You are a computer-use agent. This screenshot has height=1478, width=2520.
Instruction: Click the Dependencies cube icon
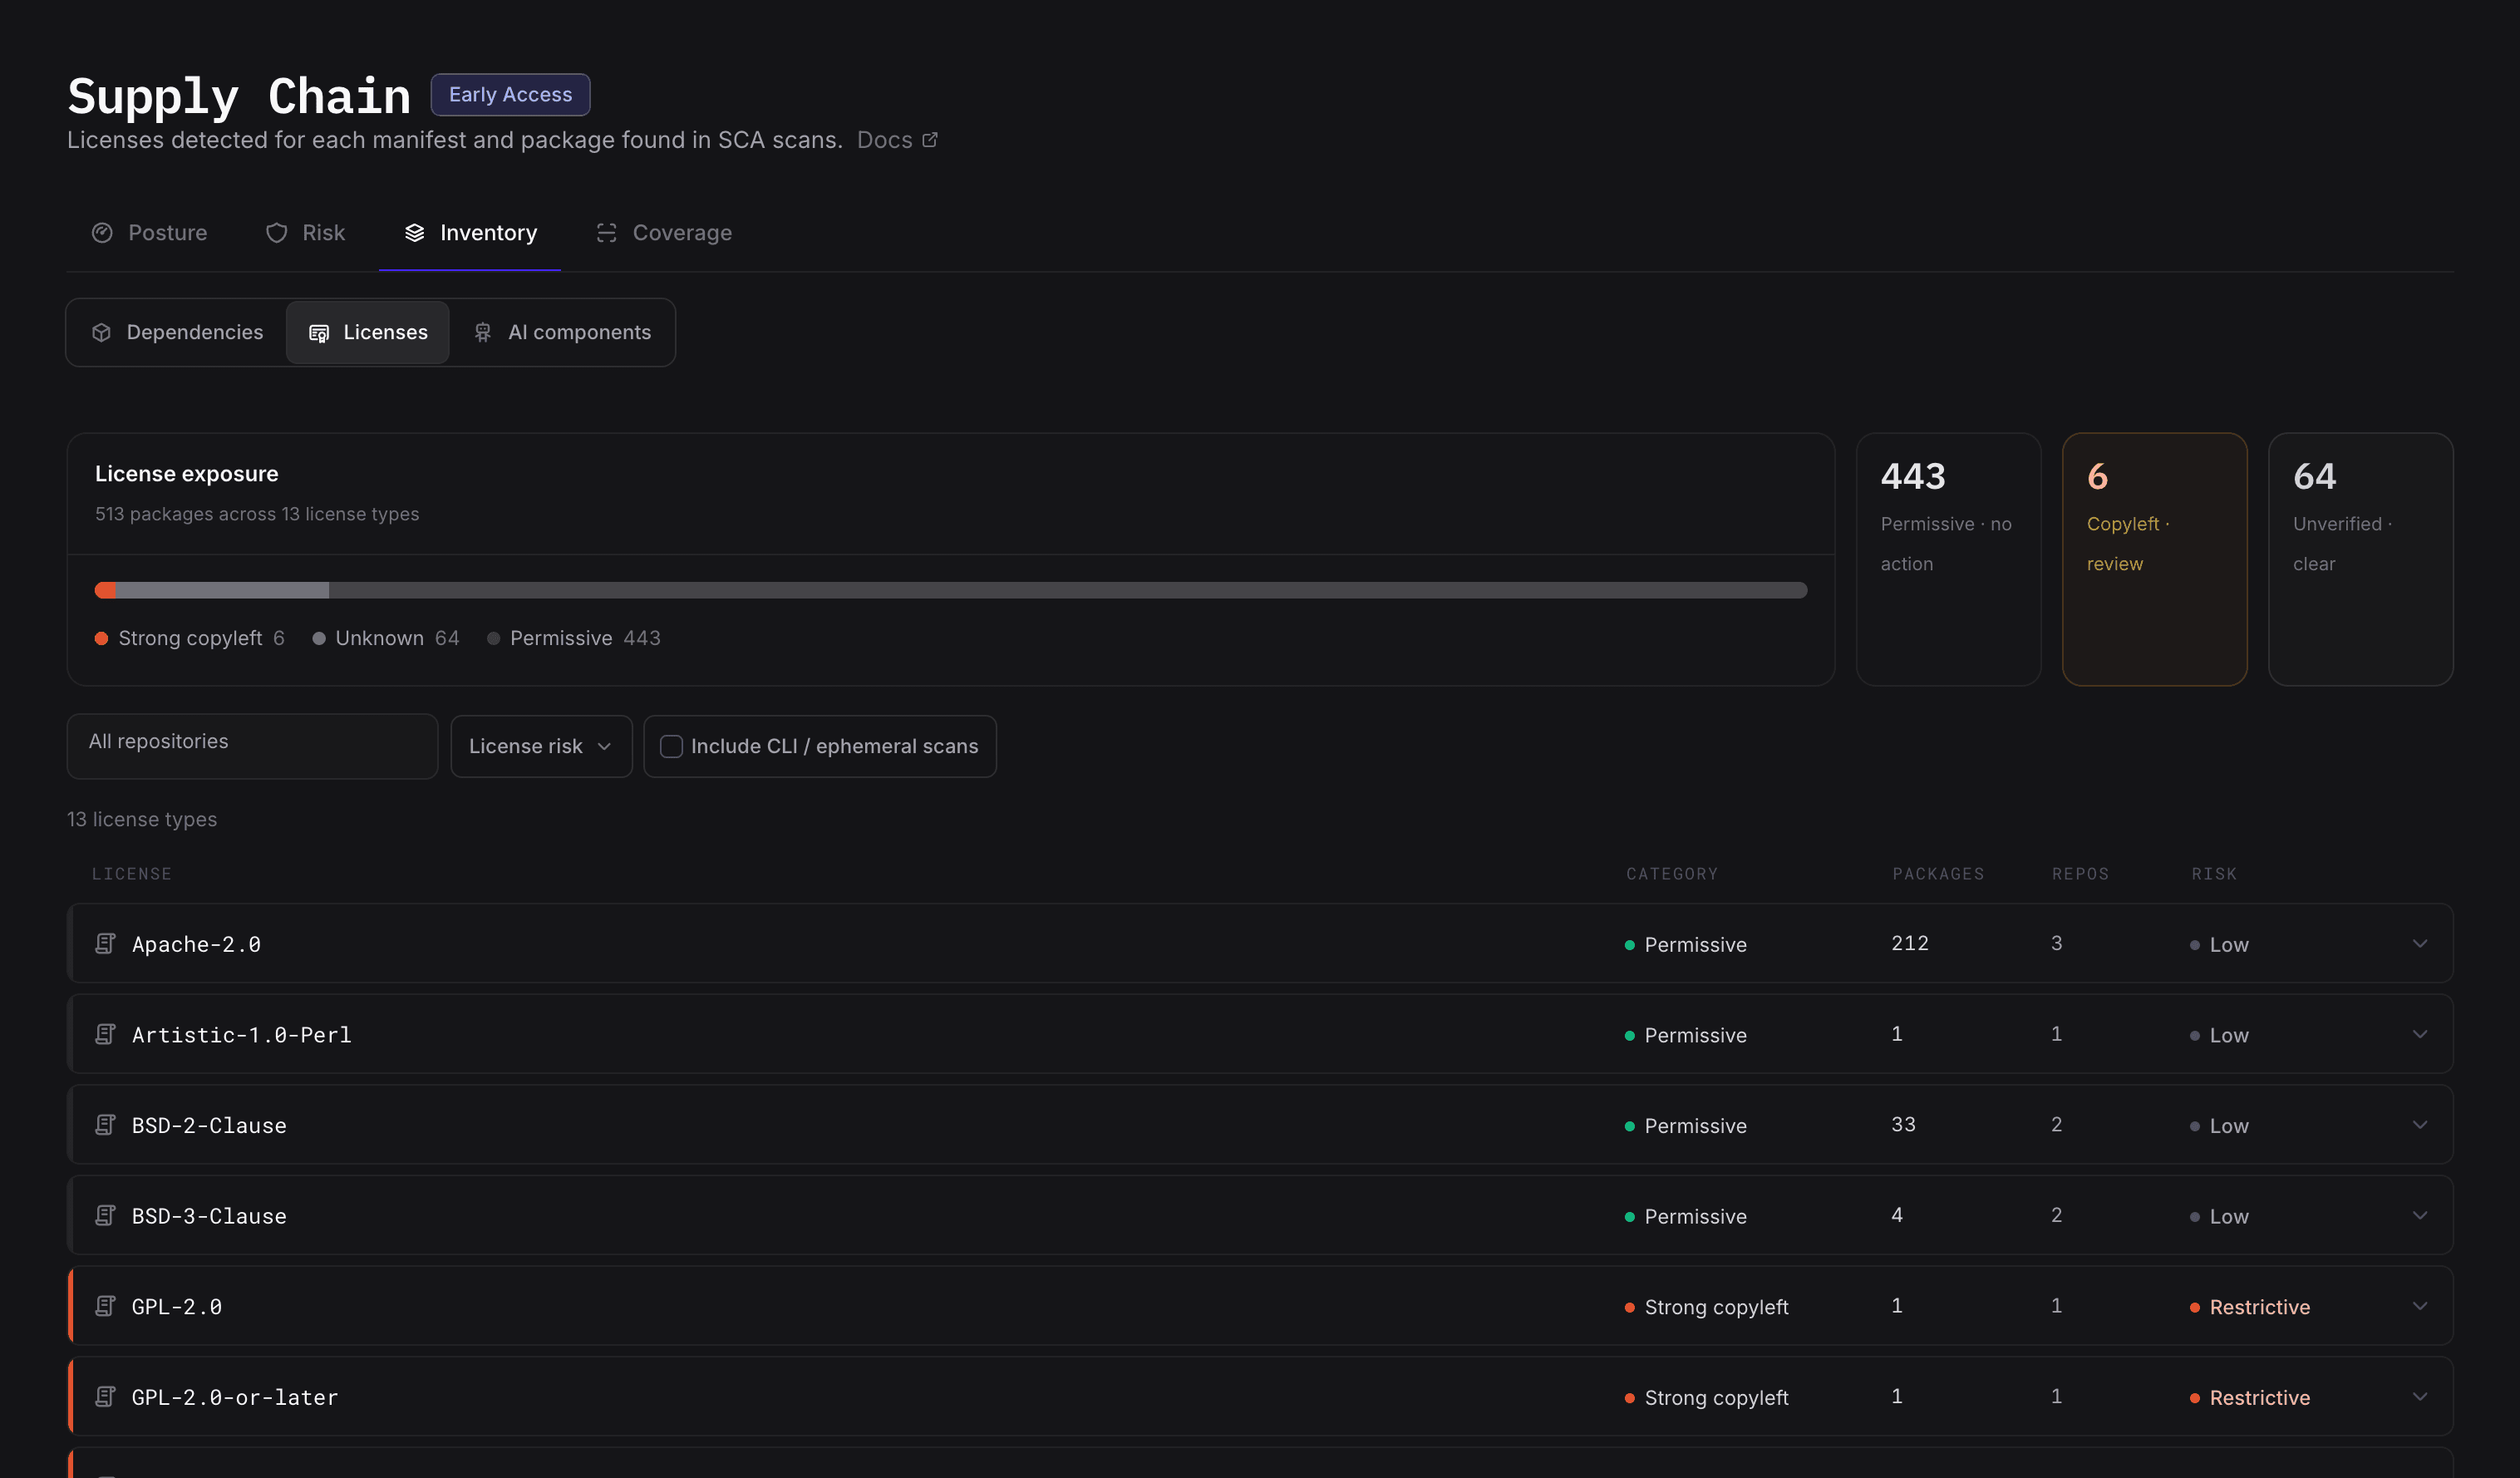coord(101,332)
